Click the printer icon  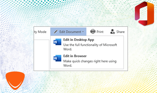[x=93, y=32]
